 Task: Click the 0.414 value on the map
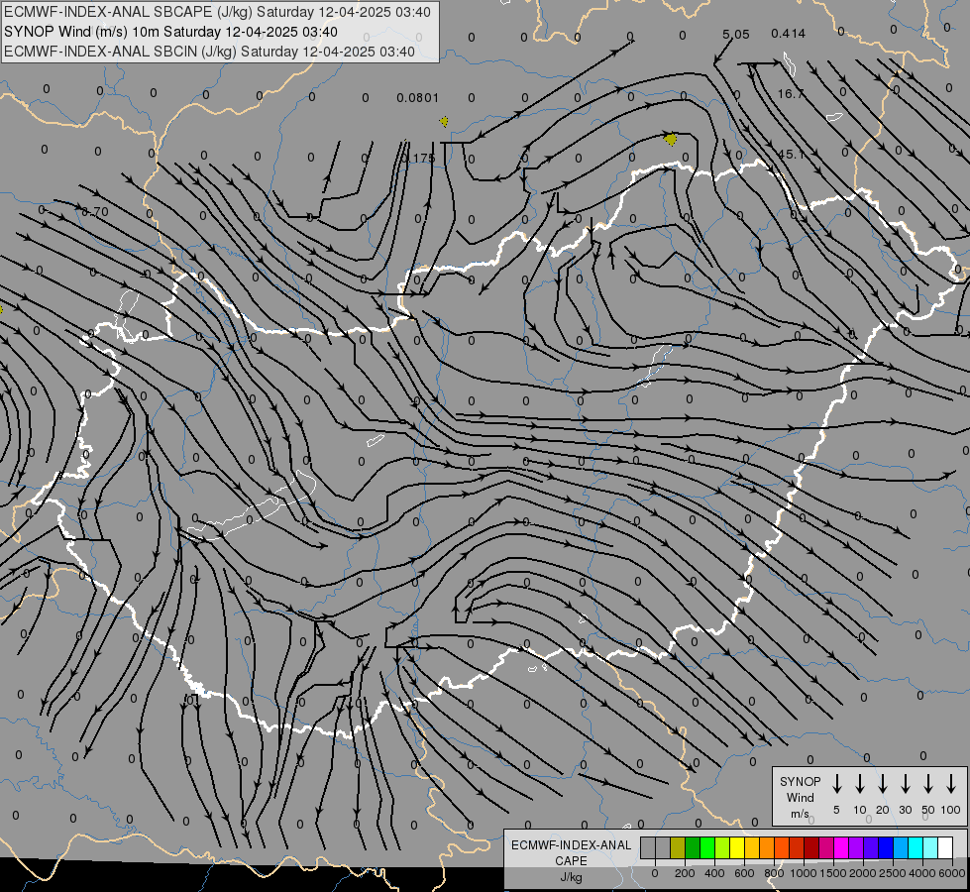(x=788, y=34)
